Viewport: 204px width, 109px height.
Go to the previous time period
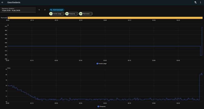39,10
